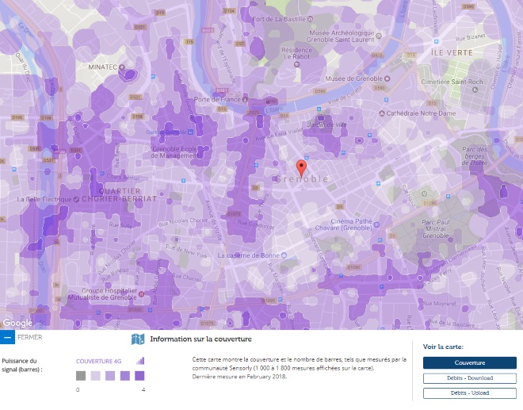
Task: Click the Gare de Grenoble station icon
Action: pos(190,132)
